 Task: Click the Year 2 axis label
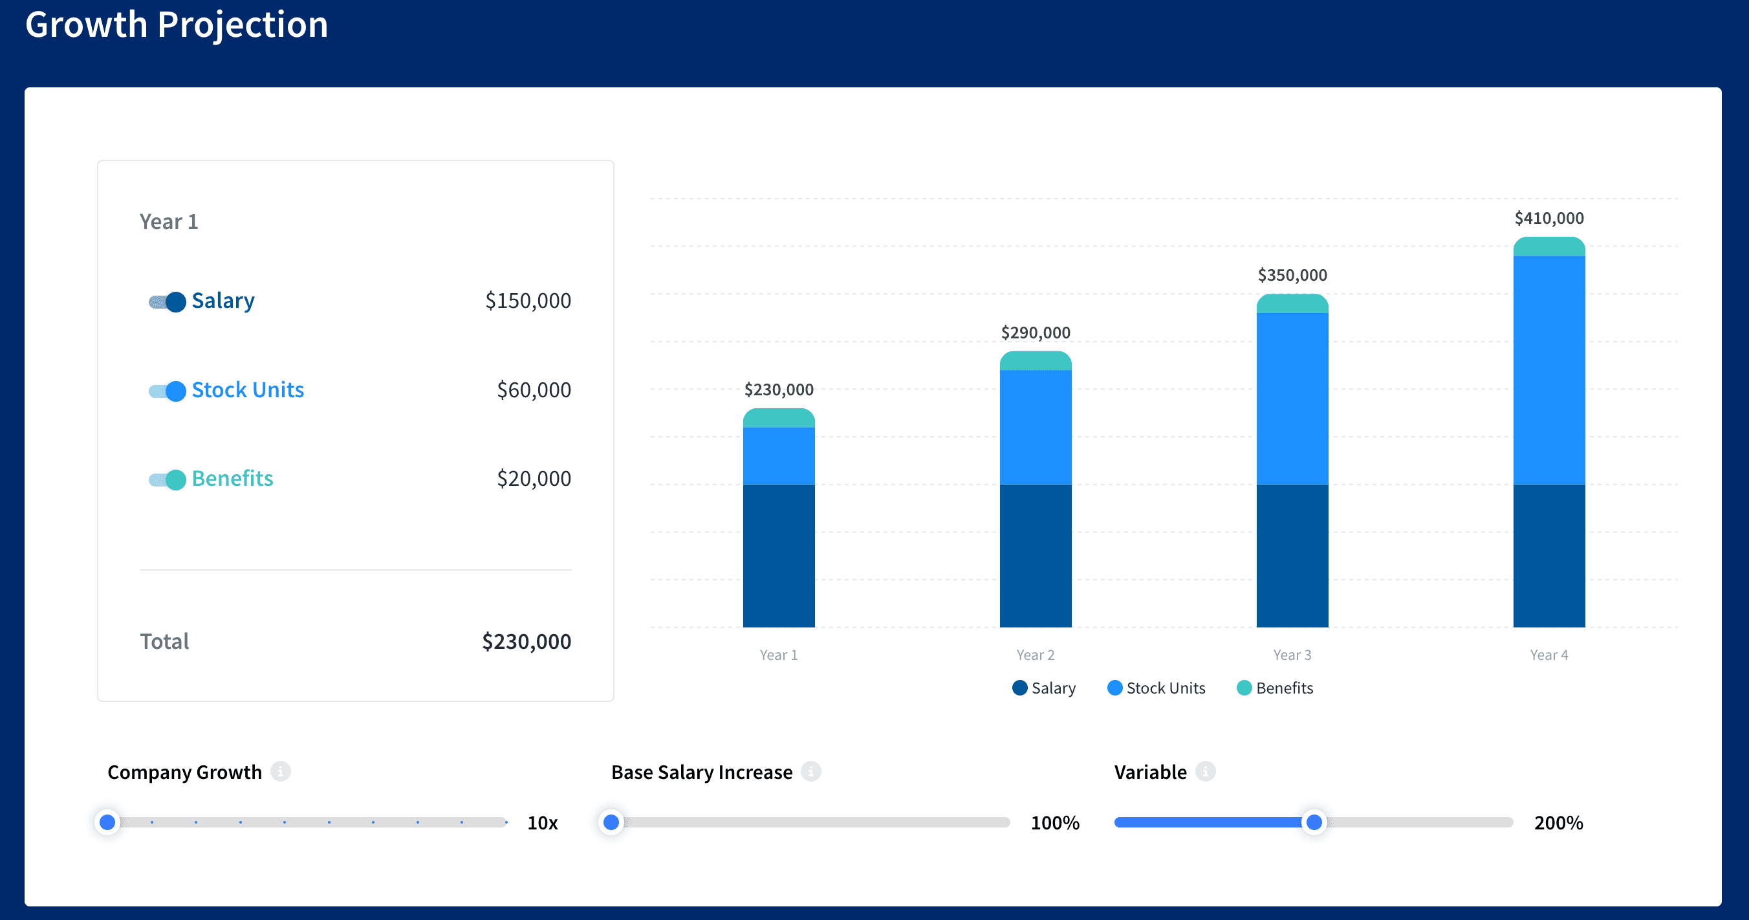tap(1035, 655)
